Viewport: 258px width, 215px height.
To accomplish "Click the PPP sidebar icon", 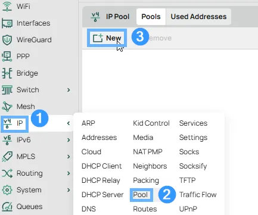I will [x=7, y=57].
